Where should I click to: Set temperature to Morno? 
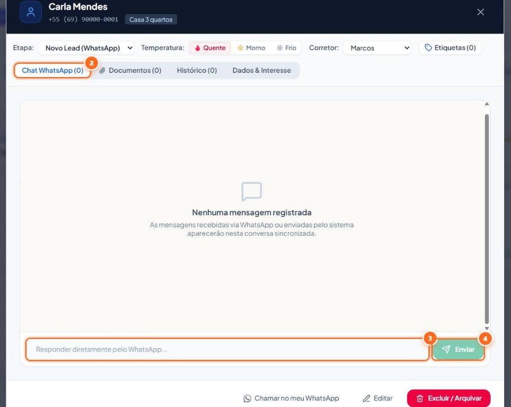(251, 48)
